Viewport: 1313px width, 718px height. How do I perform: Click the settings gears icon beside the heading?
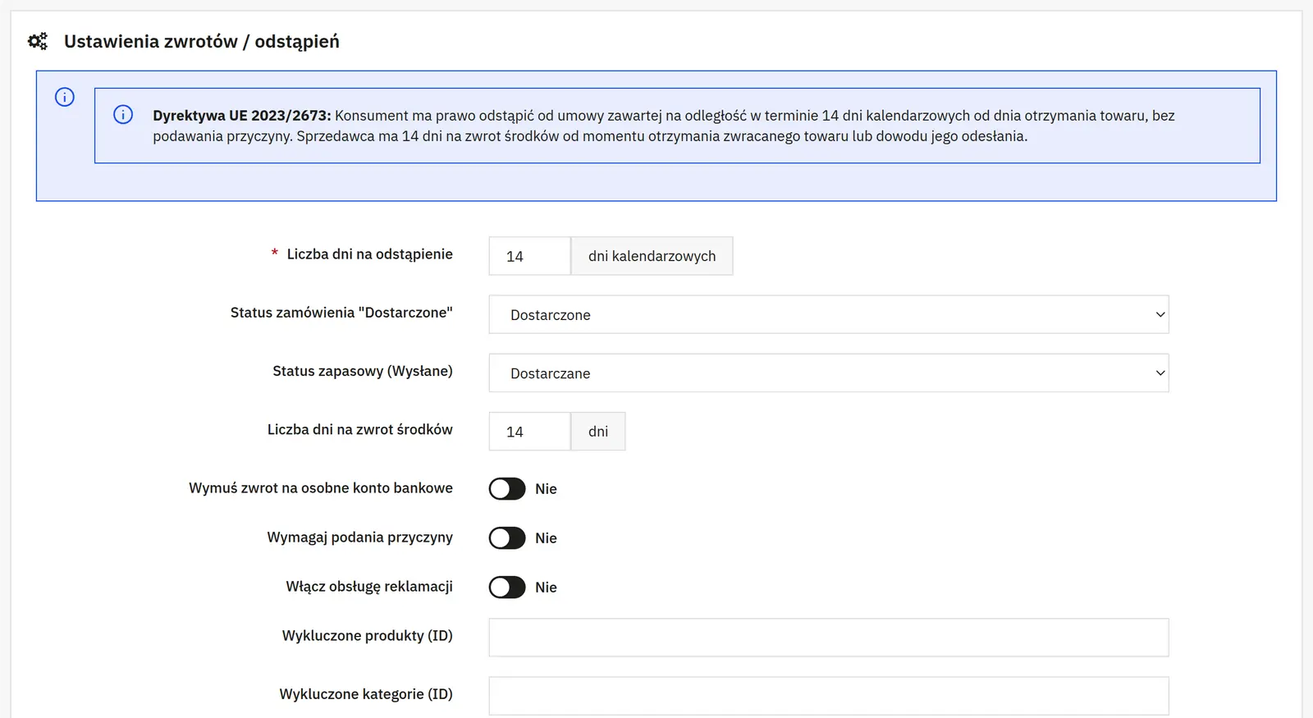38,41
